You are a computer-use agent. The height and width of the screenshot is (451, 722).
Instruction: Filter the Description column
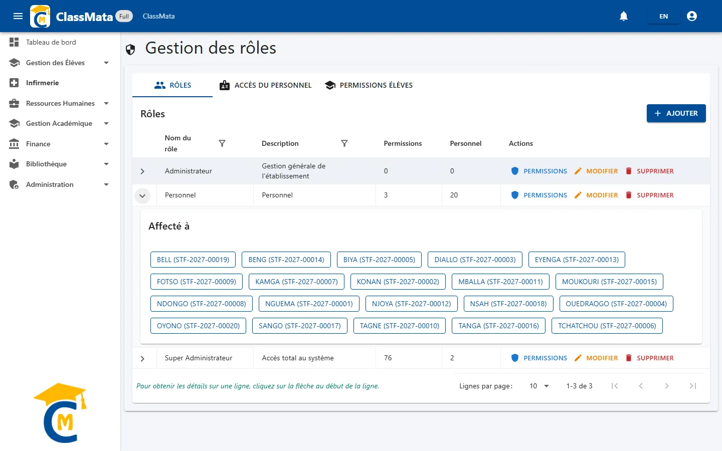click(x=344, y=143)
